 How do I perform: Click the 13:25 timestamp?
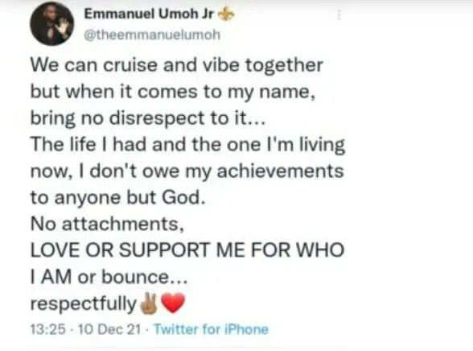click(x=47, y=329)
